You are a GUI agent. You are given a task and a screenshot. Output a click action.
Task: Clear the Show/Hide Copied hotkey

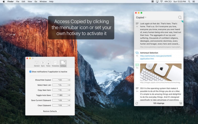pyautogui.click(x=69, y=80)
